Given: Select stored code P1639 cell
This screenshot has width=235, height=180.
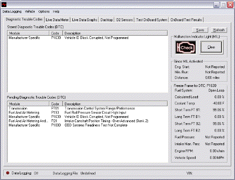Looking at the screenshot, I should (56, 38).
